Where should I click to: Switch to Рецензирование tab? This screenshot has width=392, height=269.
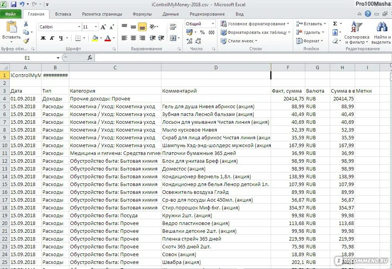coord(207,14)
